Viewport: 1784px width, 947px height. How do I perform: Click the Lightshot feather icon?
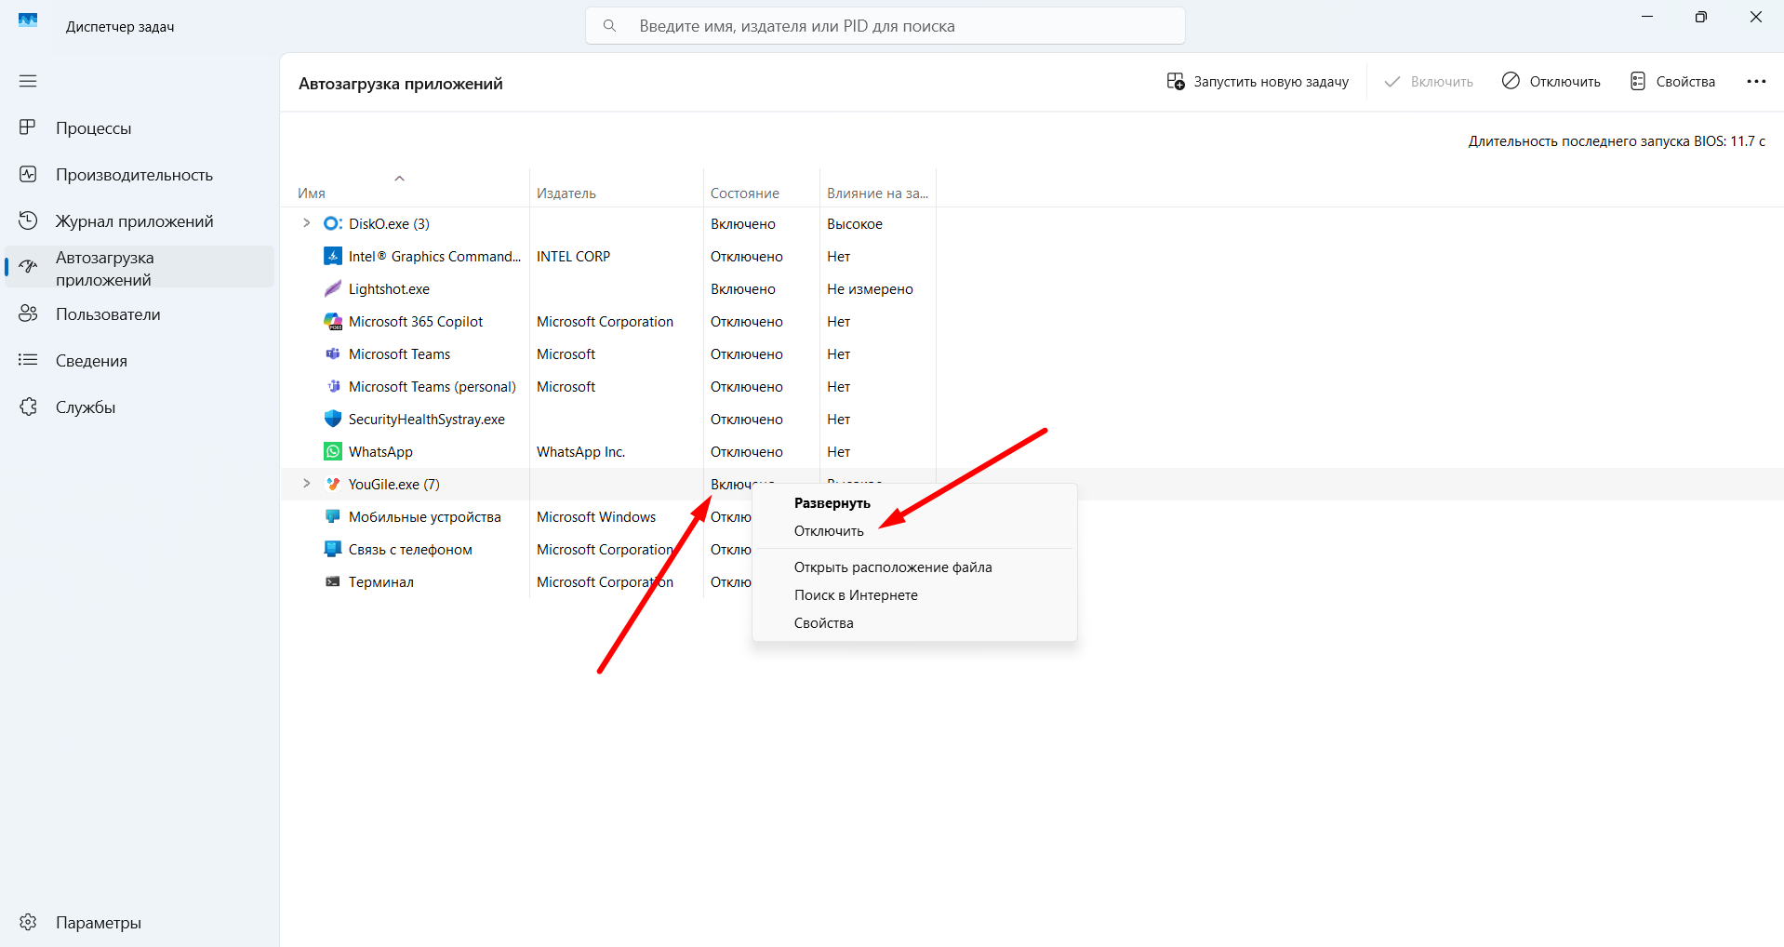tap(332, 288)
